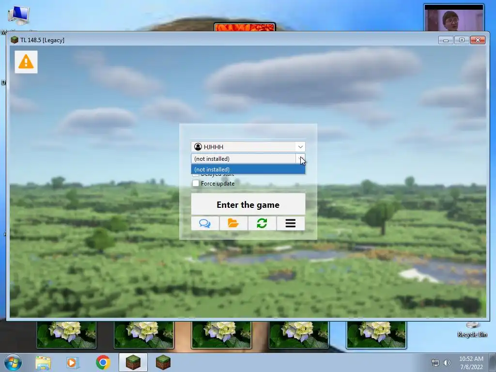Click the webcam video thumbnail

coord(453,18)
